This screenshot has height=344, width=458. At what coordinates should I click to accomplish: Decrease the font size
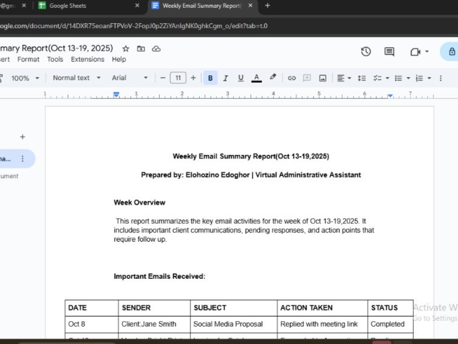tap(163, 78)
